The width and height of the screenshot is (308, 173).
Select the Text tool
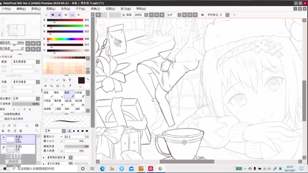70,80
